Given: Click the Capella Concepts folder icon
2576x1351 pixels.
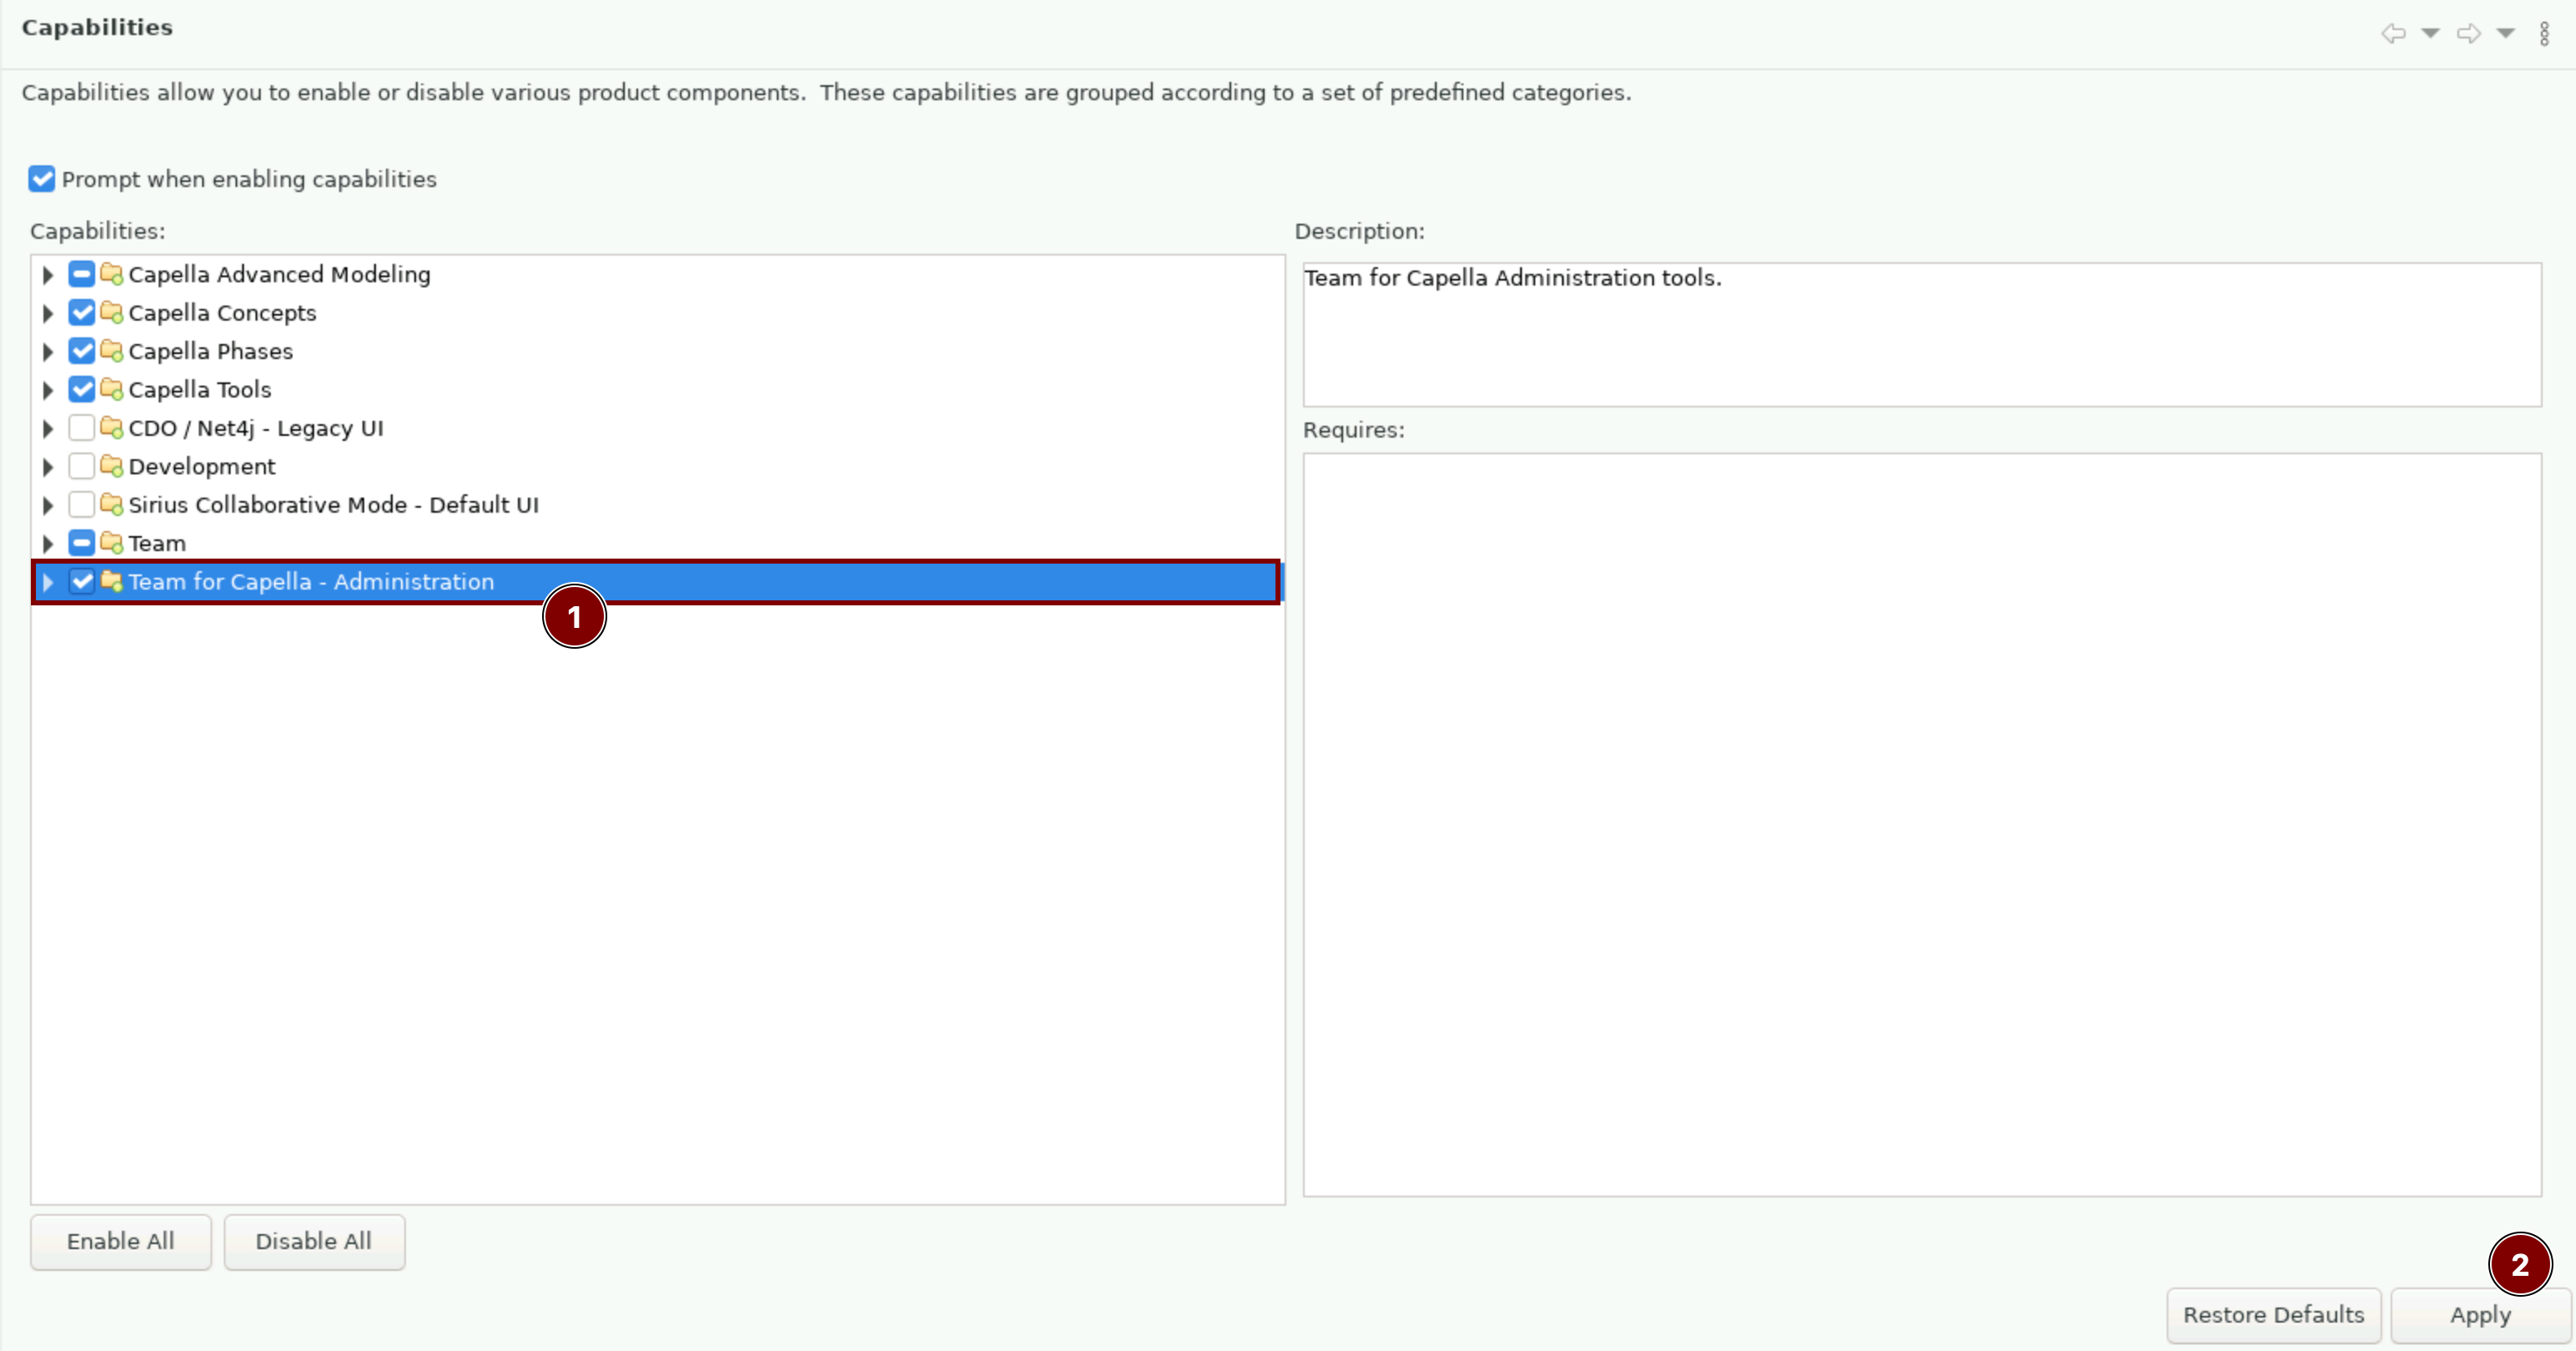Looking at the screenshot, I should coord(112,312).
